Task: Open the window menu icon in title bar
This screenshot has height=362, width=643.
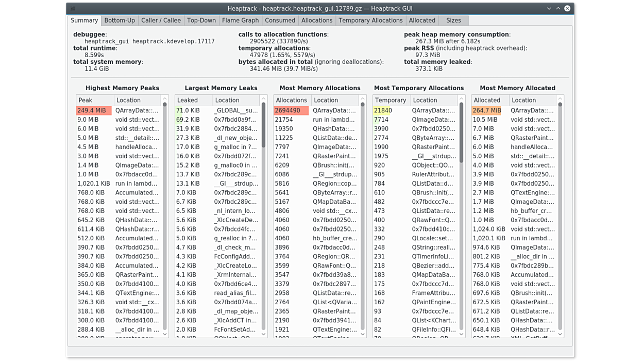Action: (x=73, y=8)
